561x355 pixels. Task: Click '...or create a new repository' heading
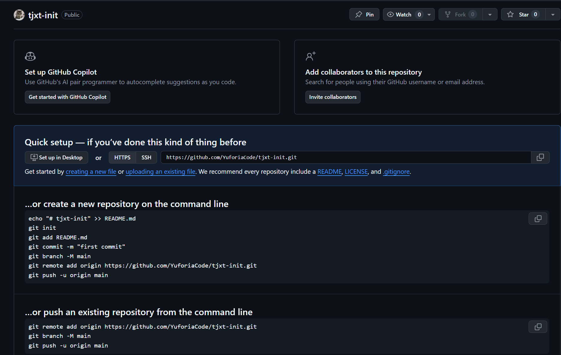pos(127,204)
